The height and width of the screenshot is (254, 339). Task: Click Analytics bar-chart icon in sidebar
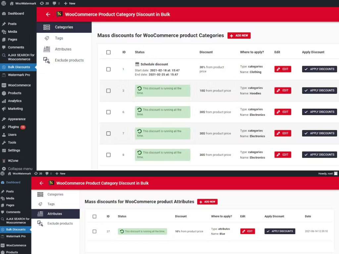(x=4, y=101)
